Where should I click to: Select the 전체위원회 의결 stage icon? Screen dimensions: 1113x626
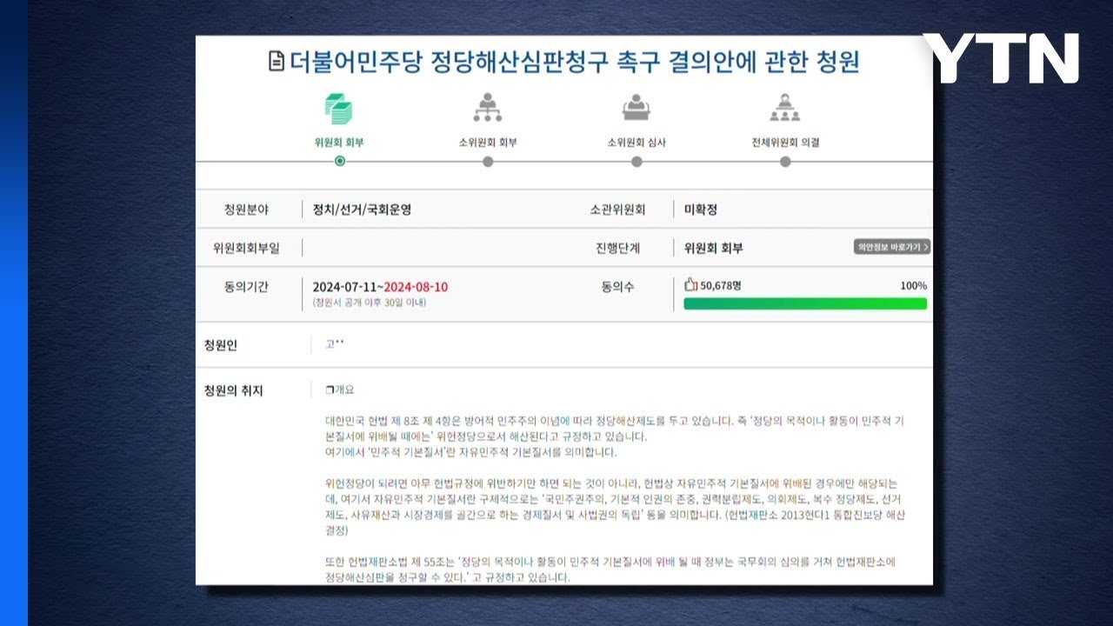(x=785, y=108)
